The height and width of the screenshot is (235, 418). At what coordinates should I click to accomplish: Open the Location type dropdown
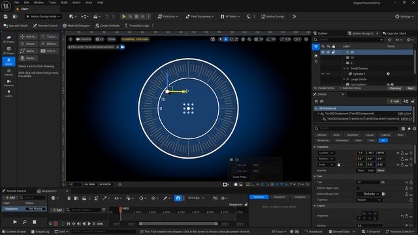tap(326, 153)
